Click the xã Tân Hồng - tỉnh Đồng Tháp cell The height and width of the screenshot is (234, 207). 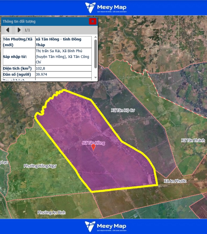tap(63, 42)
